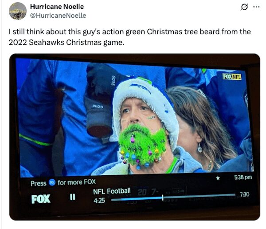Click the blue SEL button icon
This screenshot has width=266, height=229.
pos(52,183)
